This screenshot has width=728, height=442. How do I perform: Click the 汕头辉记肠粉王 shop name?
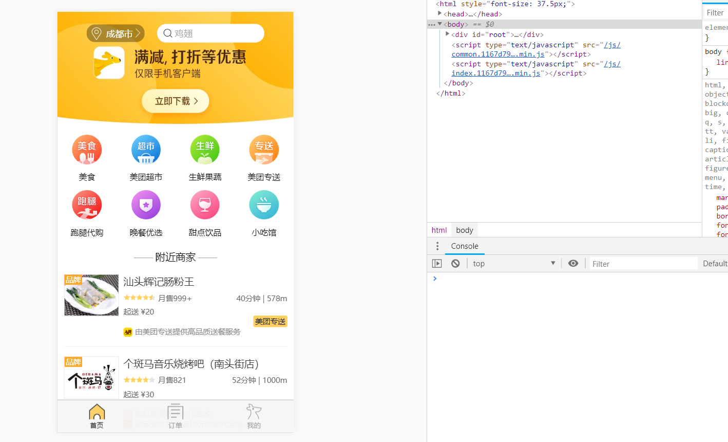[x=159, y=282]
